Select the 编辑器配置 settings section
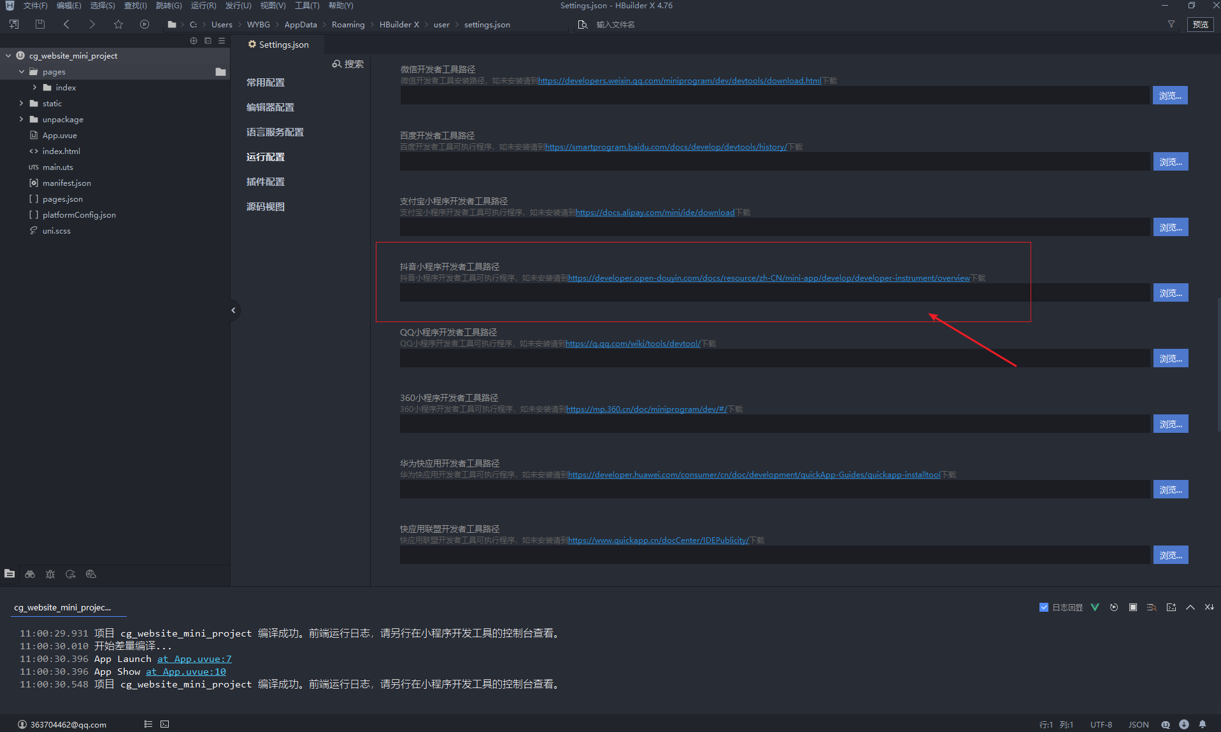 (270, 107)
